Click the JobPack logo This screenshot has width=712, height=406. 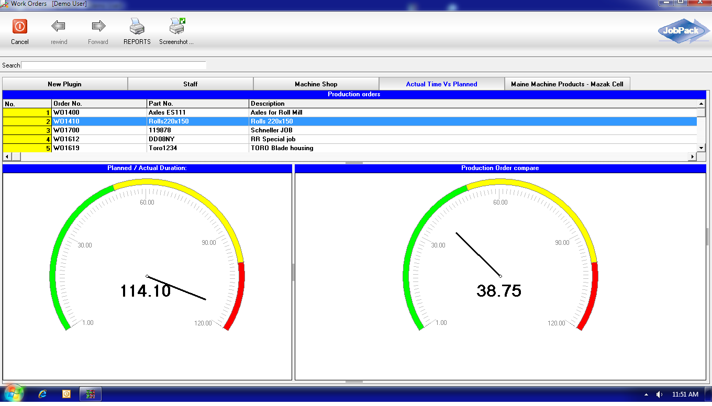pos(682,31)
